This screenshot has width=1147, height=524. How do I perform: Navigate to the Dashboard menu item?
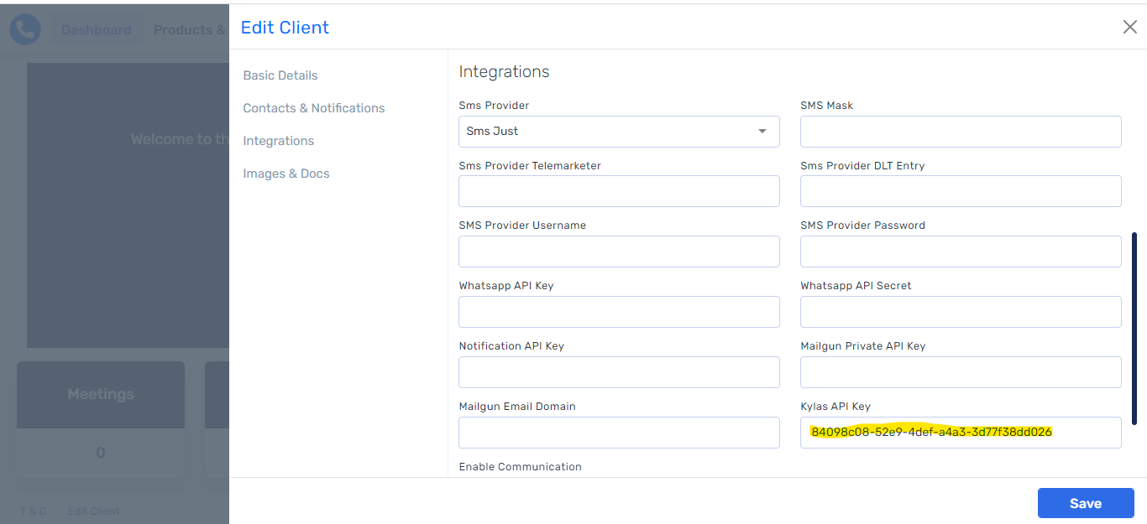click(96, 29)
